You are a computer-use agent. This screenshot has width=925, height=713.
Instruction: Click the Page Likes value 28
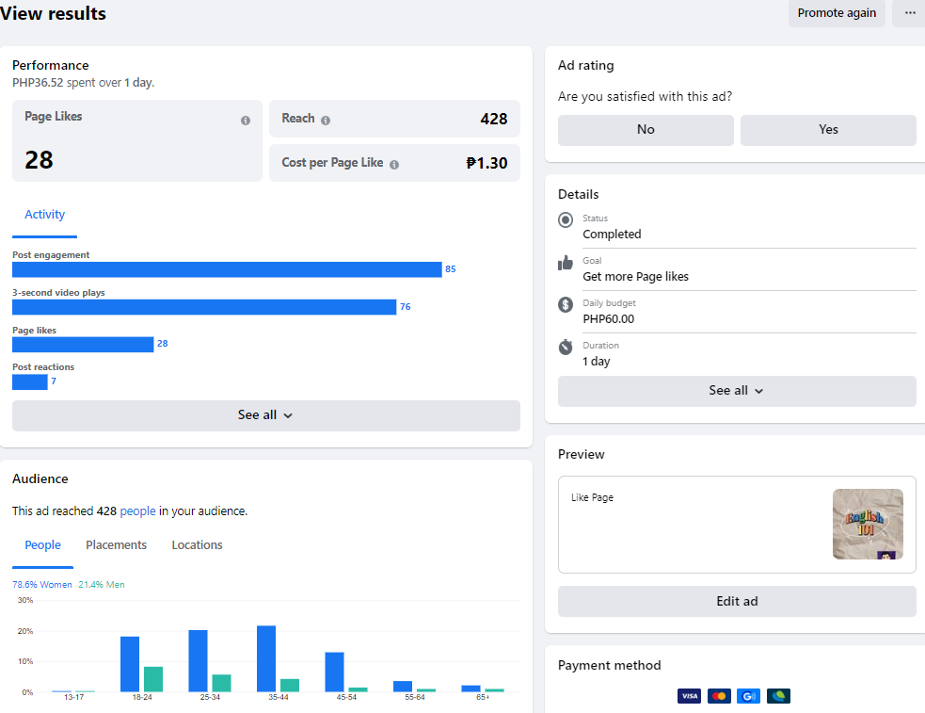coord(39,160)
